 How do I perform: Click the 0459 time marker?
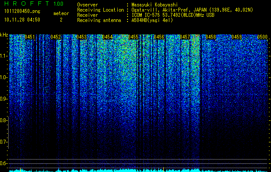pos(237,37)
